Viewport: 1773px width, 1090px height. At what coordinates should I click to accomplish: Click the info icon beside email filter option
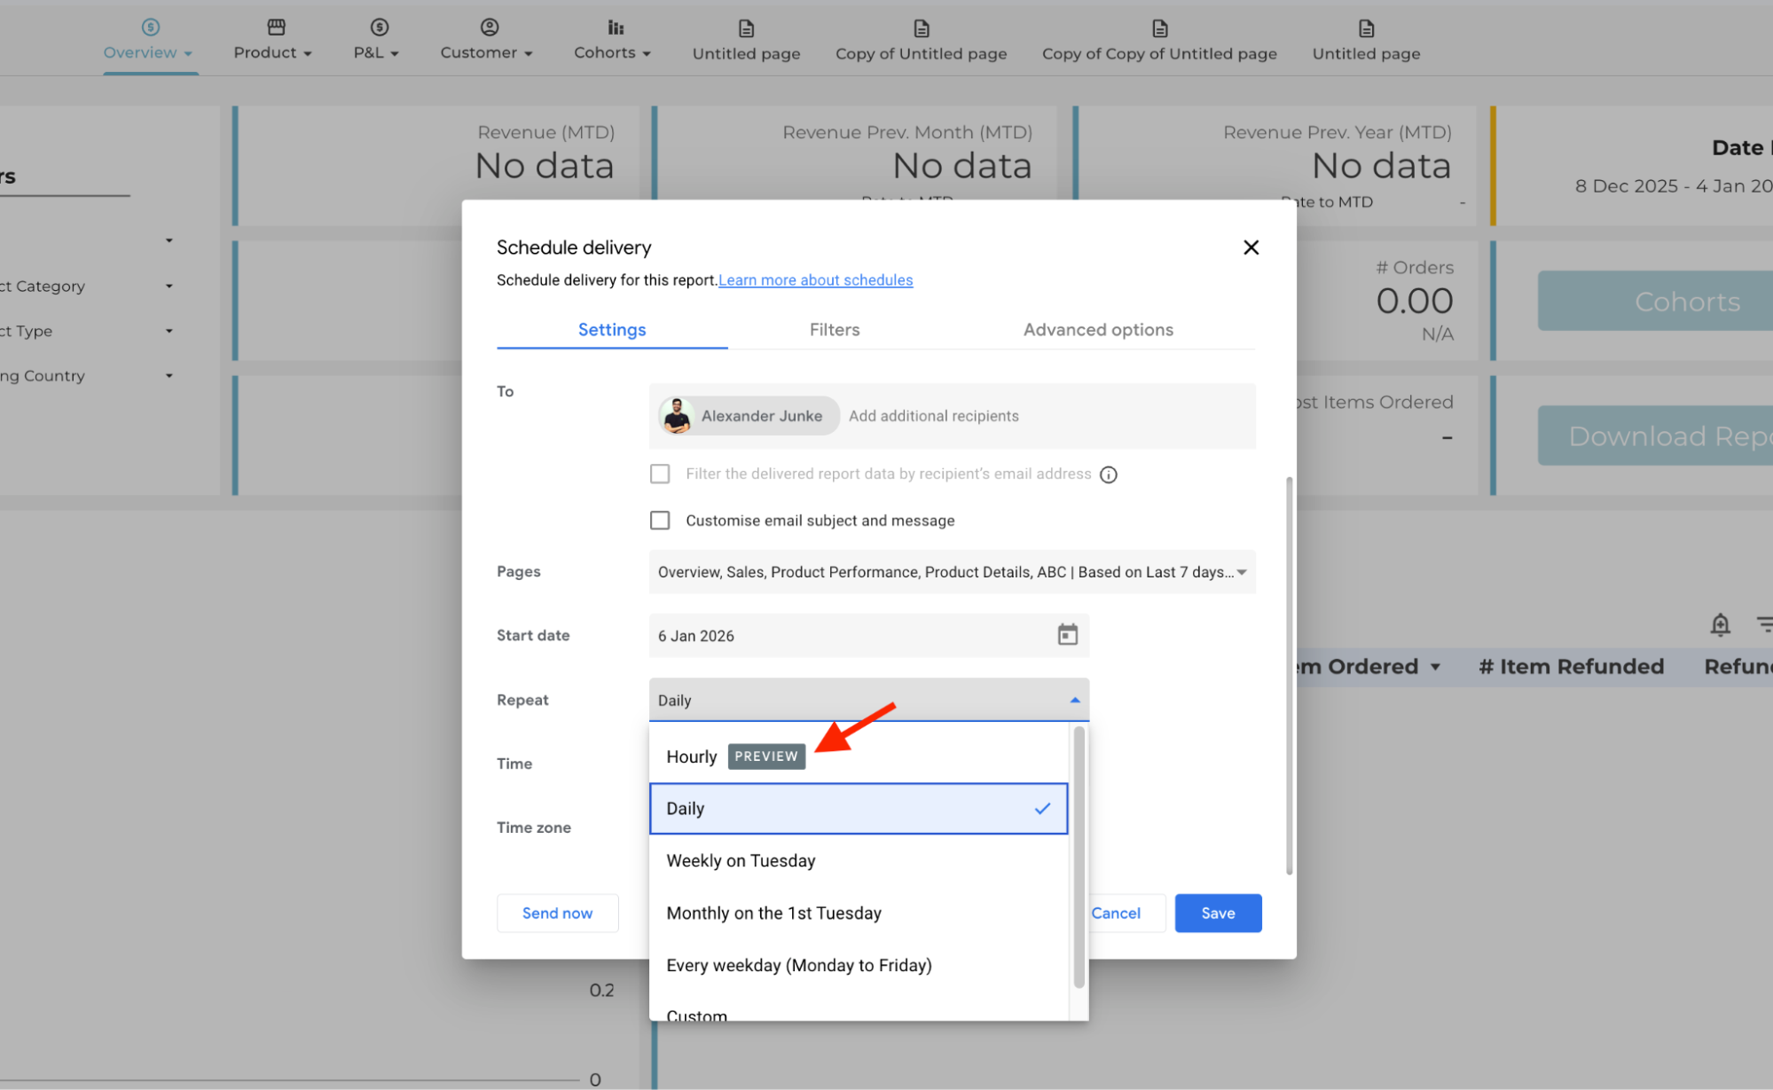pyautogui.click(x=1108, y=474)
